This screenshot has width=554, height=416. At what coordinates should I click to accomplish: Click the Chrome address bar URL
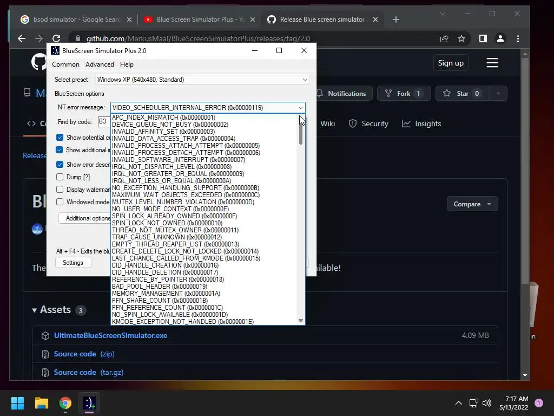(198, 38)
